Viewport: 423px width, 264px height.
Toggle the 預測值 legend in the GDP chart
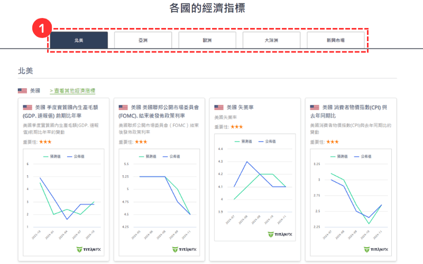coord(52,157)
